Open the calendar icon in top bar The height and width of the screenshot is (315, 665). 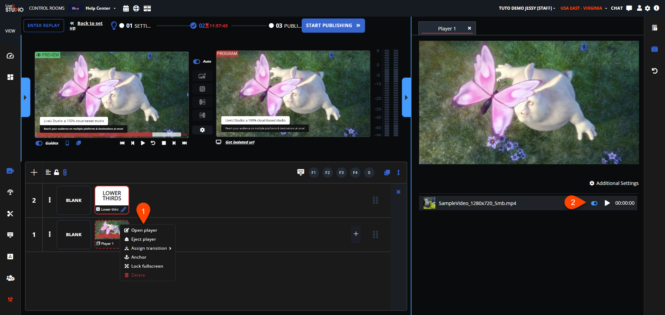126,8
